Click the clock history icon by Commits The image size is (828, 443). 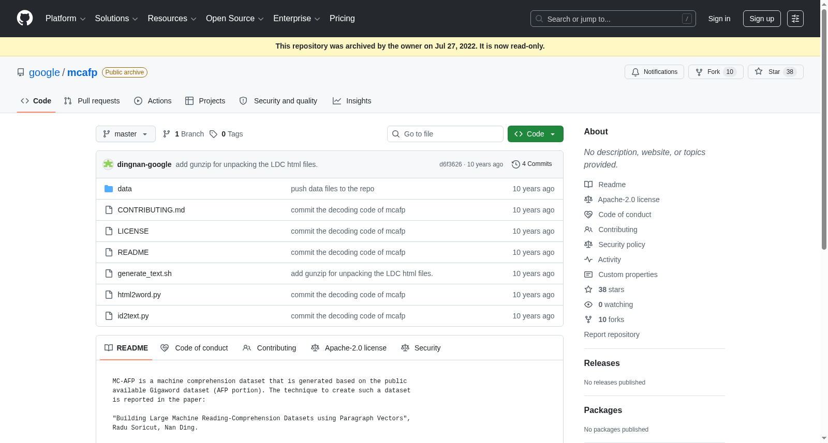516,164
